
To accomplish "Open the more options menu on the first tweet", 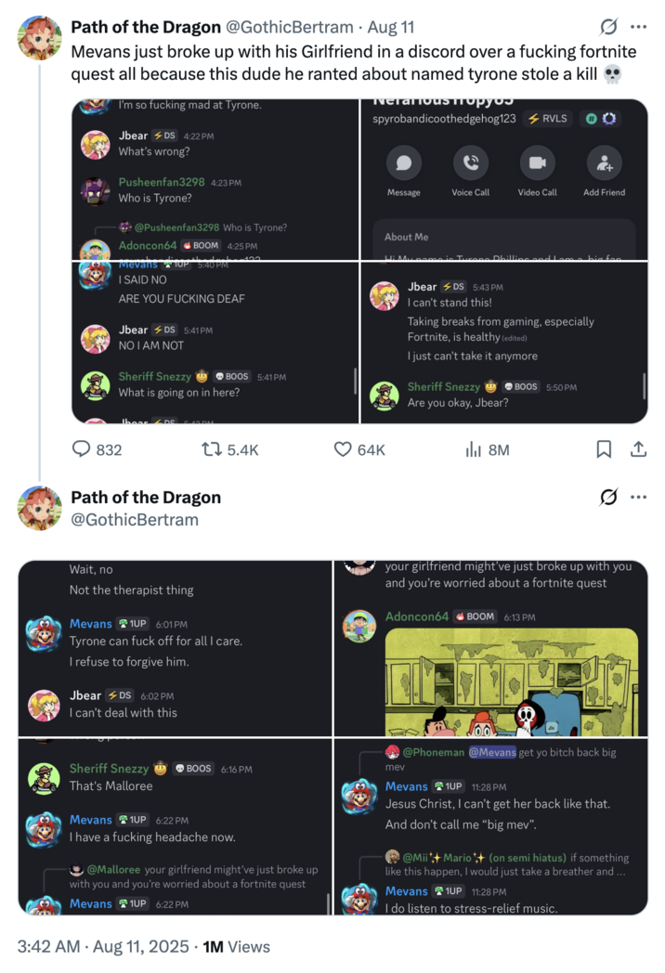I will tap(638, 28).
